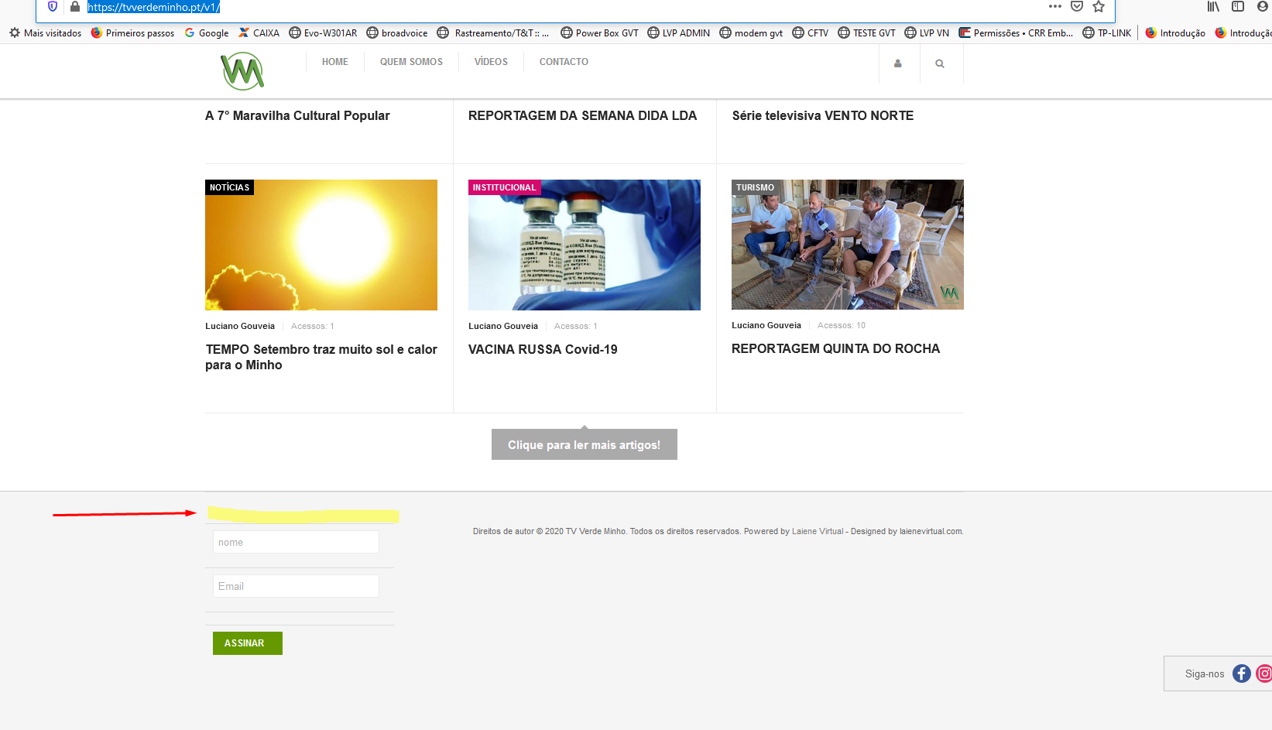Open the Primeiros passos bookmark
The width and height of the screenshot is (1272, 730).
tap(132, 33)
